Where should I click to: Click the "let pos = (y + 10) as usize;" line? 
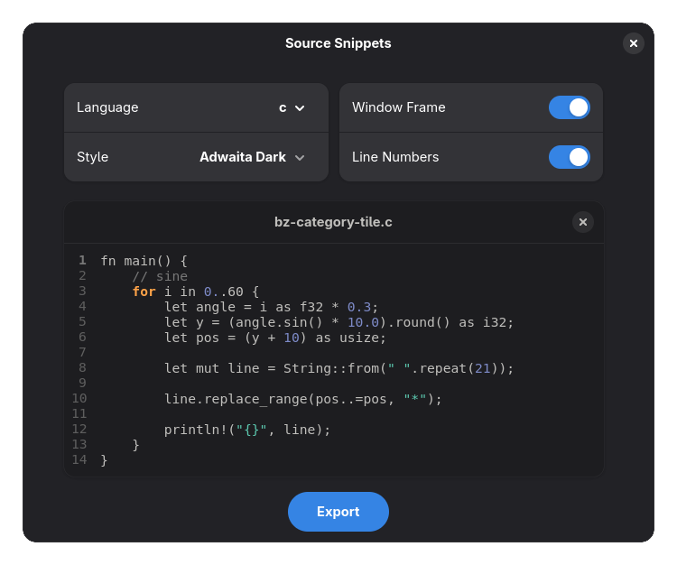coord(275,338)
